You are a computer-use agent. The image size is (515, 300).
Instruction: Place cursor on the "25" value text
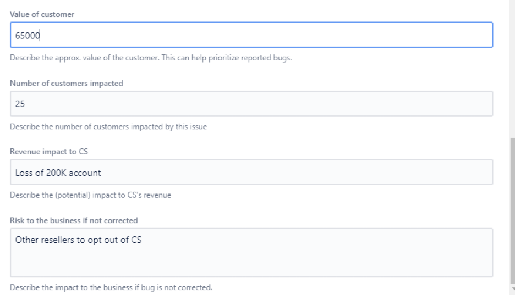click(20, 104)
